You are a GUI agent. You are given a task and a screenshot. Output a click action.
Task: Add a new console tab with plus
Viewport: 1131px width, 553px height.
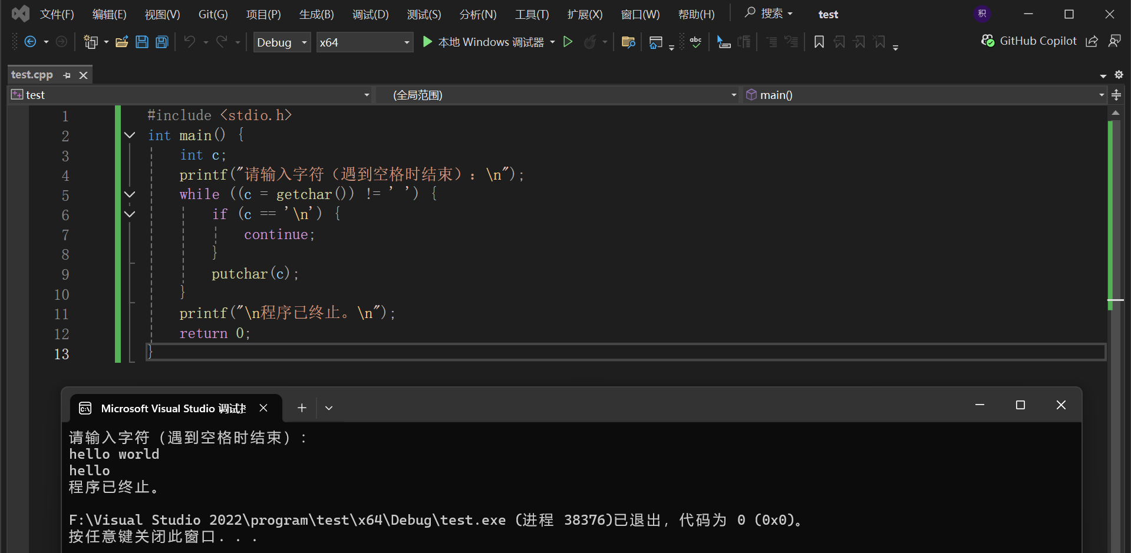tap(302, 408)
